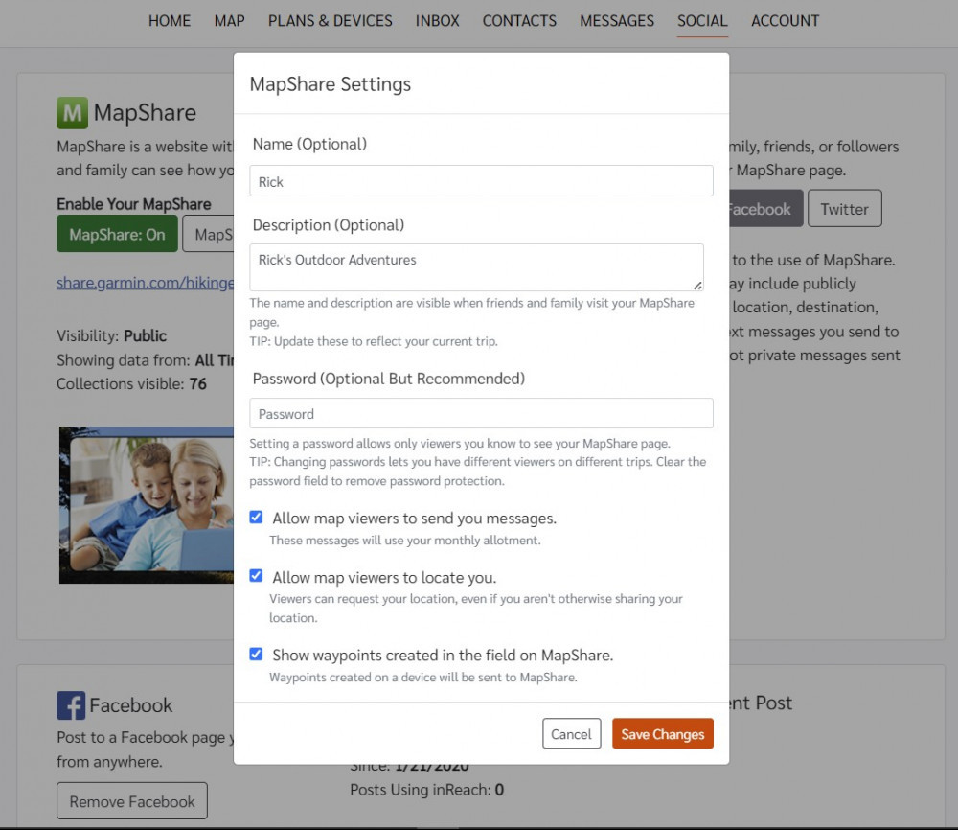Click 'These messages will use your monthly allotment' text
Viewport: 958px width, 830px height.
405,541
